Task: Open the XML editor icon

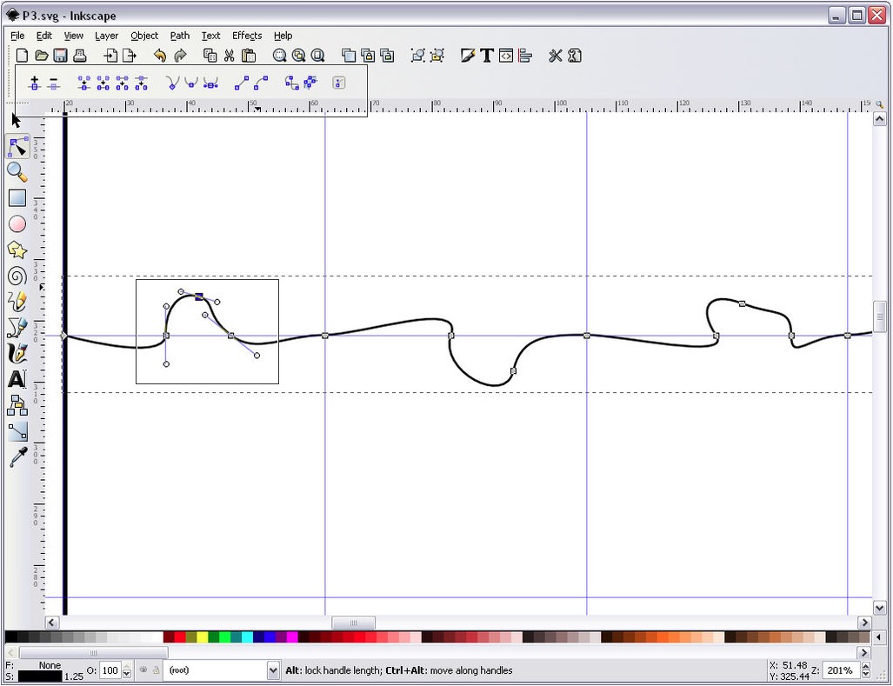Action: (x=506, y=56)
